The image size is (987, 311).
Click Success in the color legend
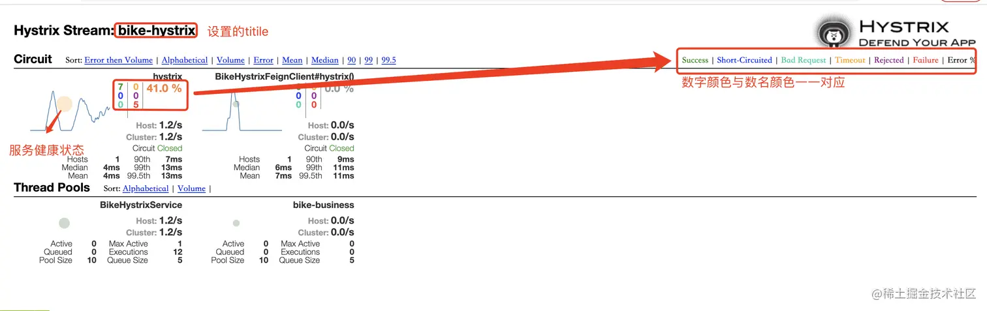click(x=695, y=60)
